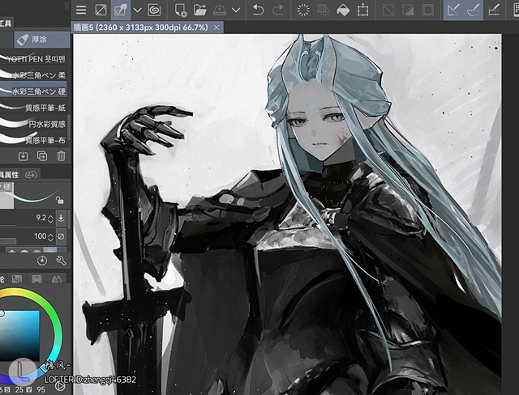Click the sub tool list scrollbar
The height and width of the screenshot is (395, 519).
pyautogui.click(x=69, y=127)
